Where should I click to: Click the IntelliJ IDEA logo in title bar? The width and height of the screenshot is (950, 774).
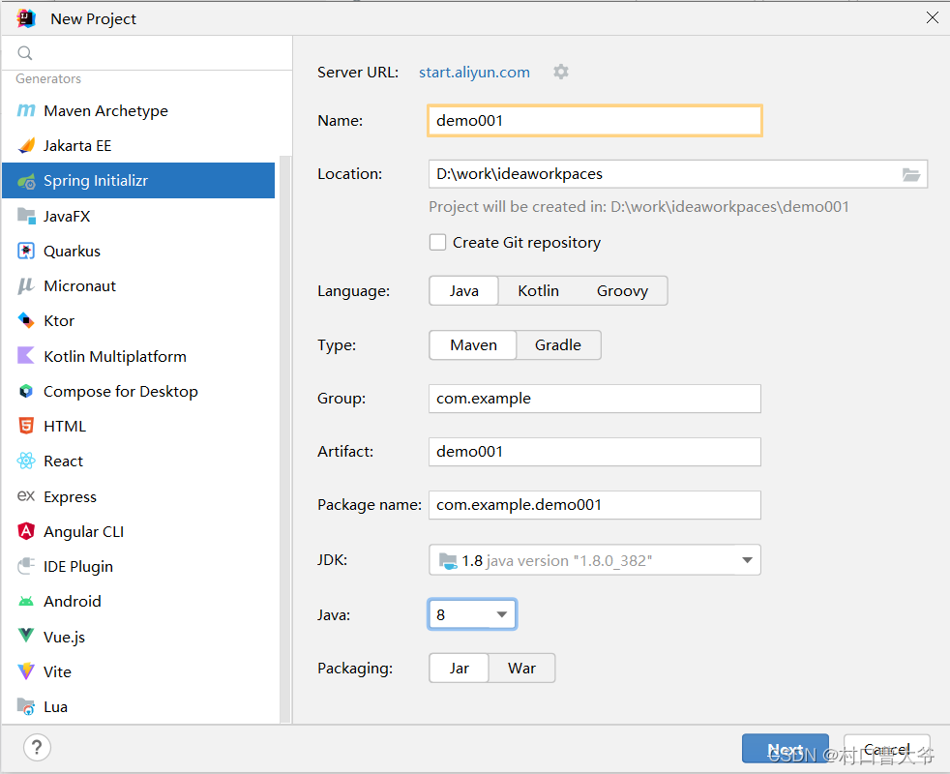[26, 18]
